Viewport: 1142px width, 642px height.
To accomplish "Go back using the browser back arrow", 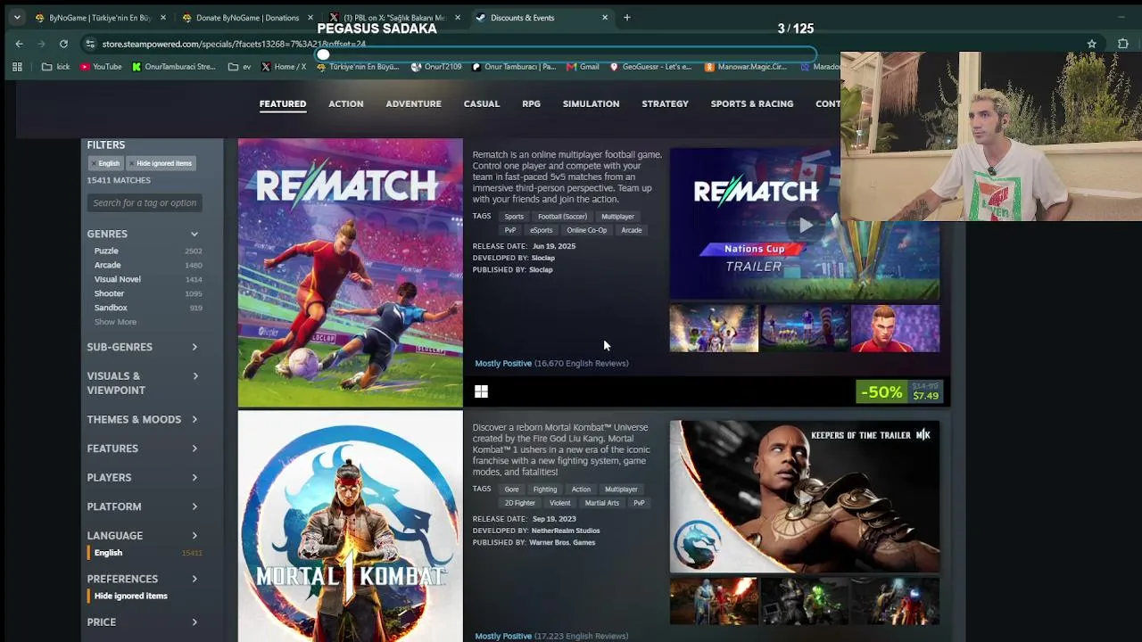I will [x=19, y=44].
